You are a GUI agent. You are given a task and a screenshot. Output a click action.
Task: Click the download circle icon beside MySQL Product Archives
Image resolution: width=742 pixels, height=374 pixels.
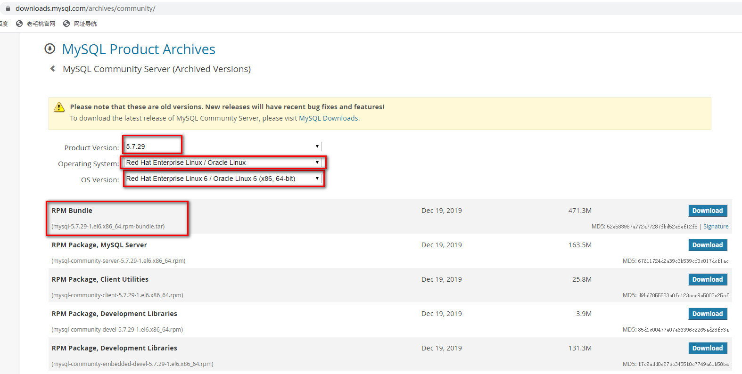pos(49,49)
